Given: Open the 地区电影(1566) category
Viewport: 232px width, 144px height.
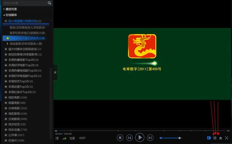Looking at the screenshot, I should (x=18, y=97).
